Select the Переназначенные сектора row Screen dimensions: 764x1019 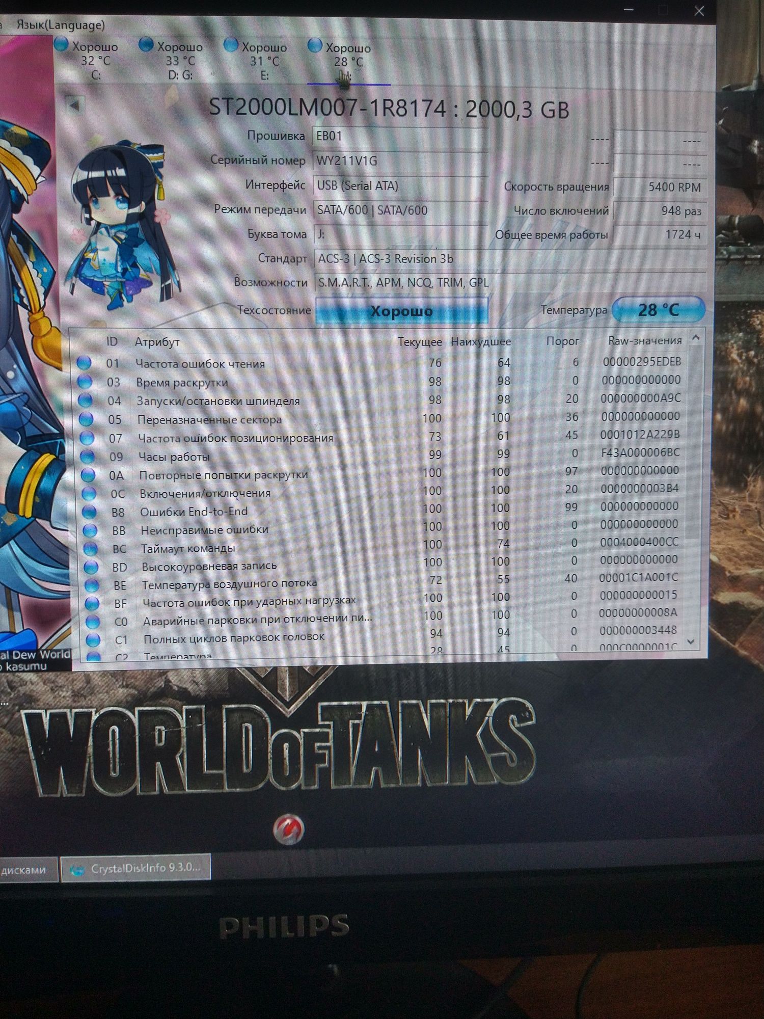(x=381, y=419)
